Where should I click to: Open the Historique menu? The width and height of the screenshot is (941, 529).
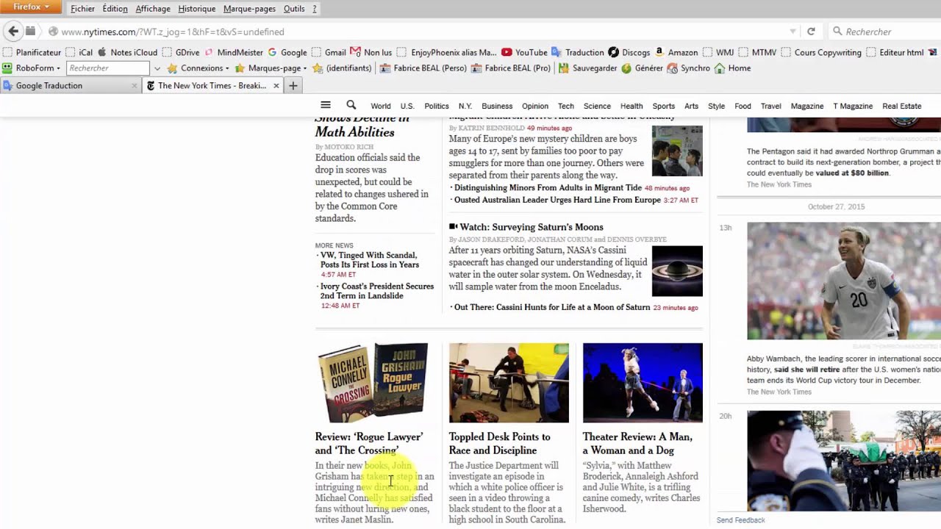197,9
